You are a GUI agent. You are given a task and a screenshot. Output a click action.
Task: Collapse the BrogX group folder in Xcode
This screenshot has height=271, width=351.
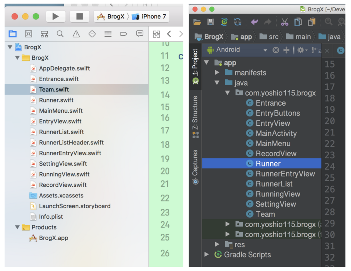coord(17,58)
